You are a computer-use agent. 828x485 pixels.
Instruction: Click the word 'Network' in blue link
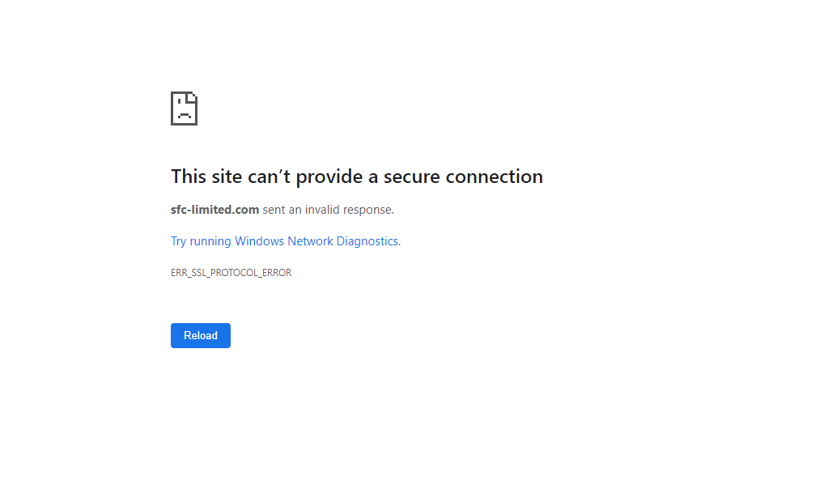[311, 241]
